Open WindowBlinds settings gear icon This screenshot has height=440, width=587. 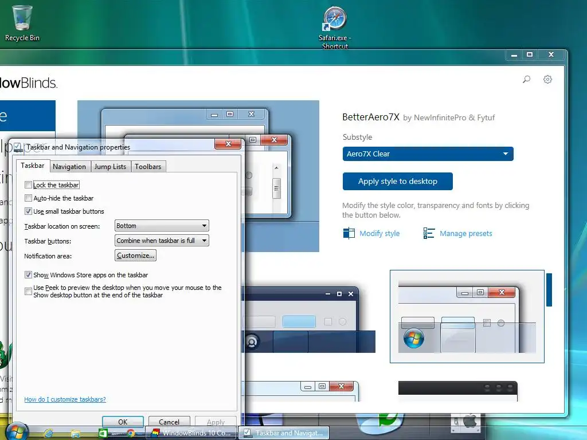coord(547,79)
